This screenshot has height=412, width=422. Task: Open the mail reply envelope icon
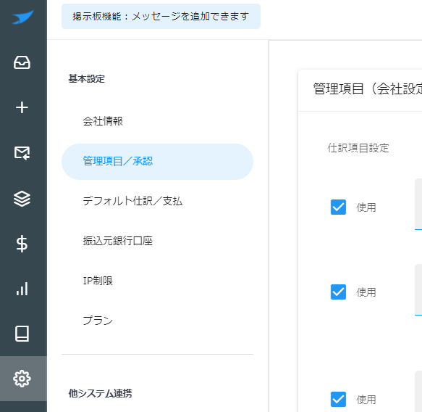[22, 153]
